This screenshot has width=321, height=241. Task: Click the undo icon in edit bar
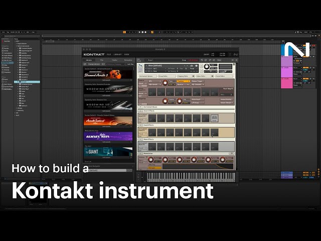pos(202,60)
